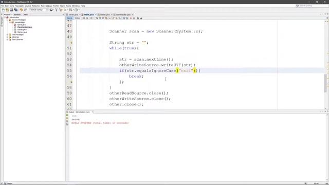Click the green Re-run icon in Output

point(67,115)
